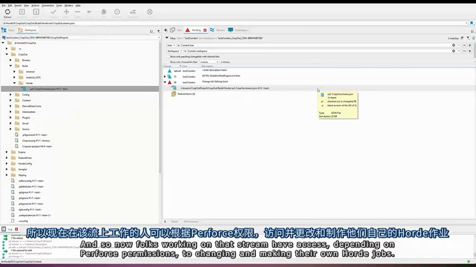This screenshot has height=267, width=476.
Task: Click the Cancel circled-X toolbar icon
Action: pyautogui.click(x=149, y=12)
